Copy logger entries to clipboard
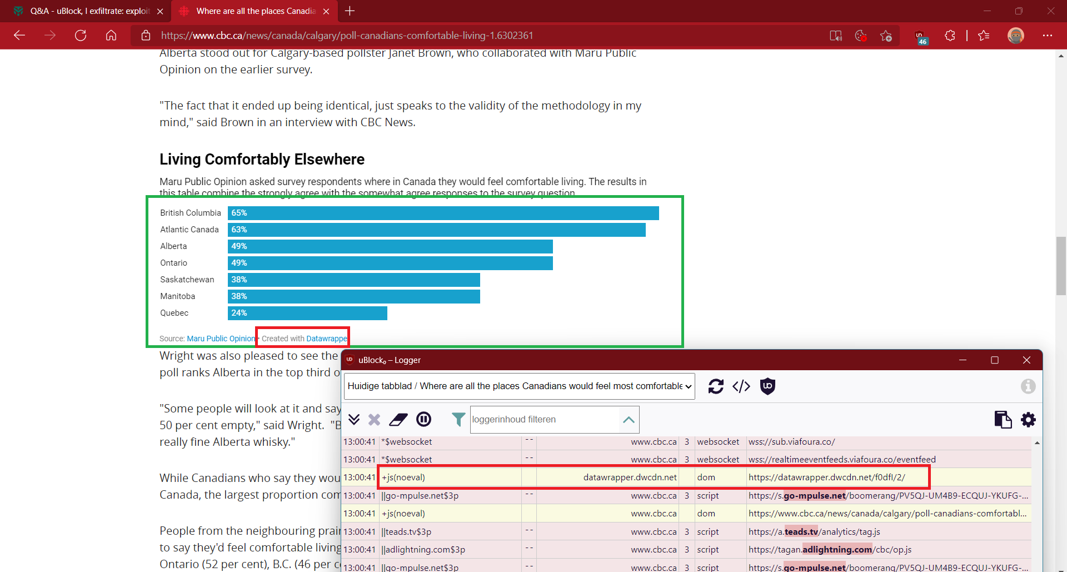Image resolution: width=1067 pixels, height=572 pixels. pos(1003,420)
